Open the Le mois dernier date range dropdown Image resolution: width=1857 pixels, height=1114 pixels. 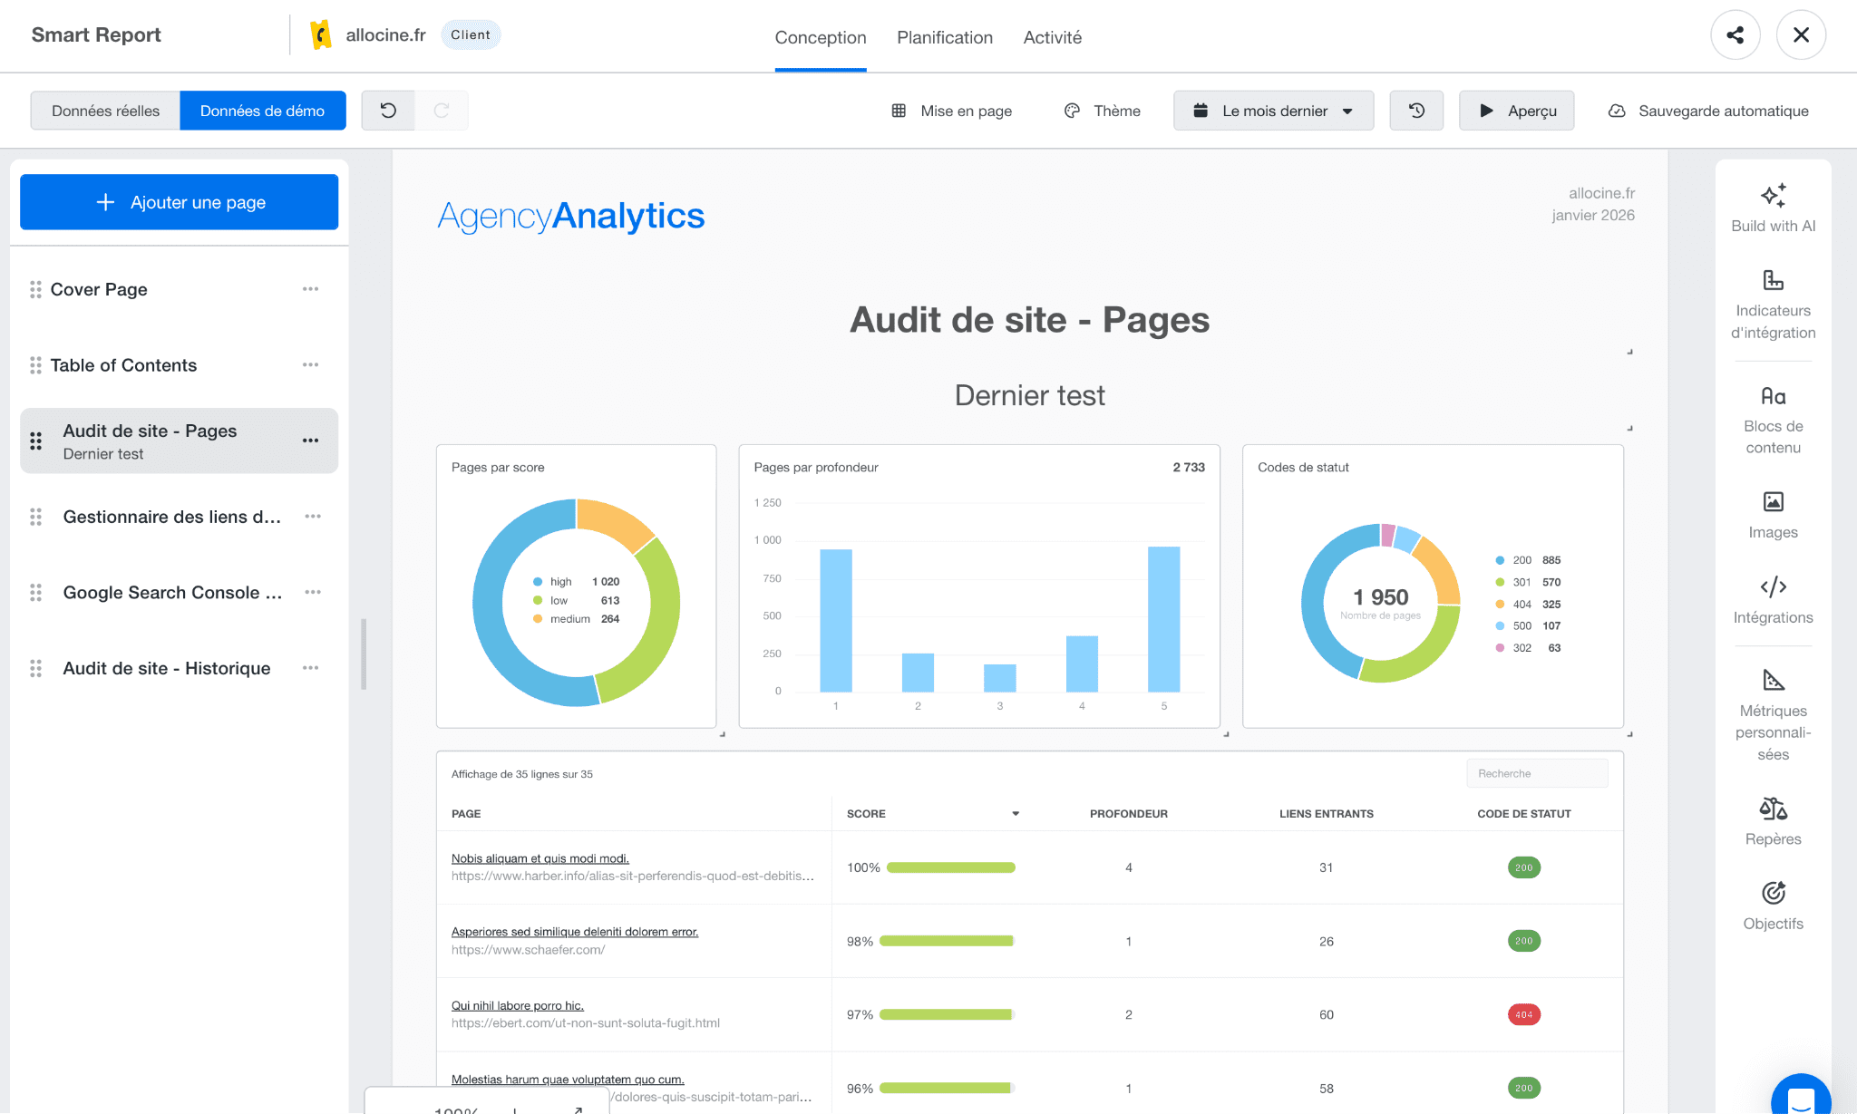coord(1273,110)
